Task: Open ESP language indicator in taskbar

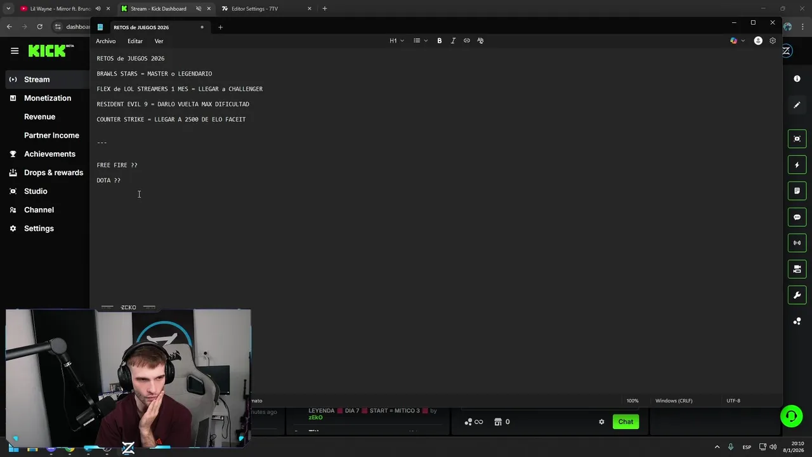Action: pyautogui.click(x=747, y=447)
